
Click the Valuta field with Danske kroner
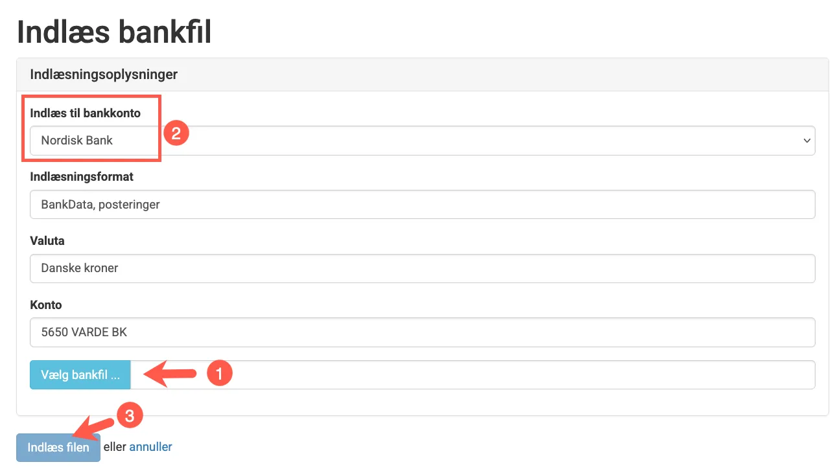[x=421, y=268]
